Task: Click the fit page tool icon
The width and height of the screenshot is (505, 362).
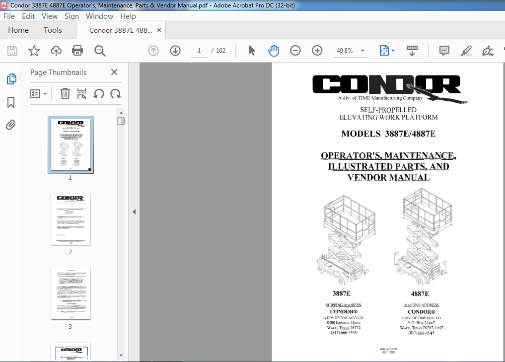Action: [x=384, y=51]
